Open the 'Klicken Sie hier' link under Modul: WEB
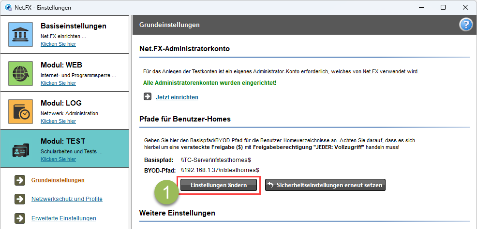 point(59,83)
